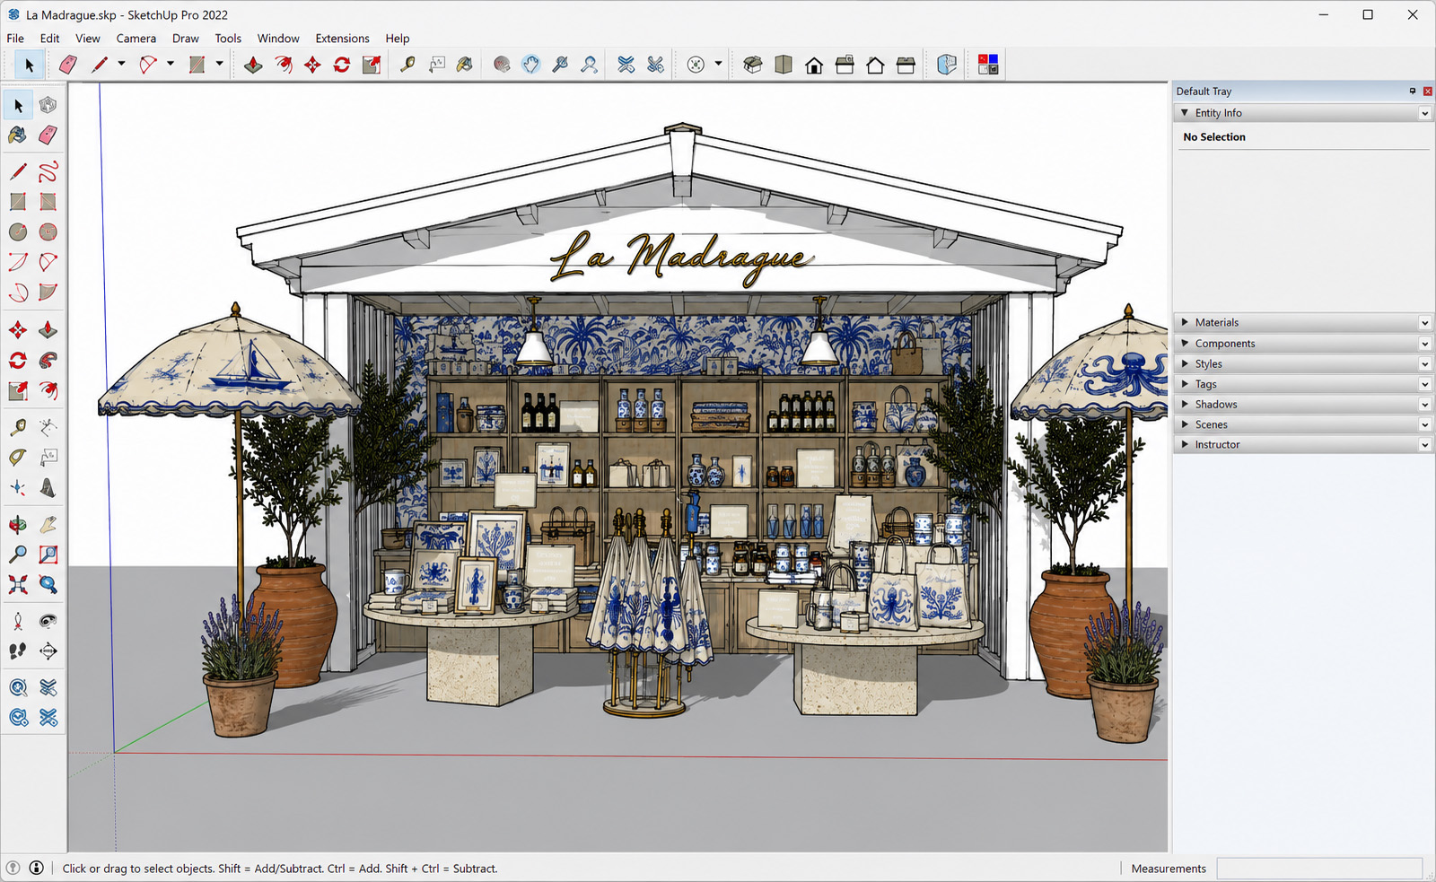Activate the Look Around tool
This screenshot has width=1436, height=882.
click(x=48, y=621)
